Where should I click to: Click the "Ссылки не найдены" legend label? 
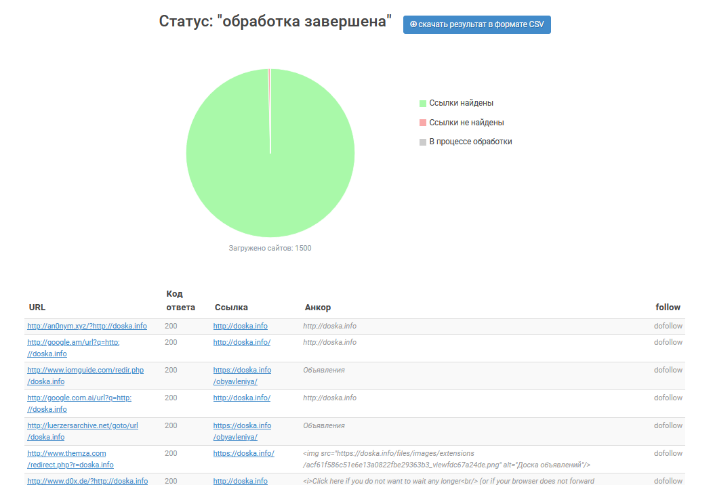point(466,123)
